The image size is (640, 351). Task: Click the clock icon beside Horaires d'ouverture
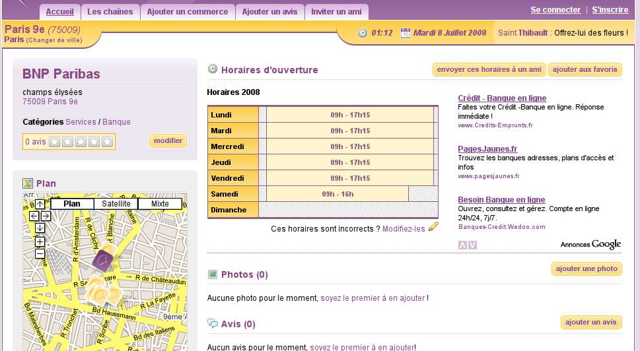tap(212, 69)
